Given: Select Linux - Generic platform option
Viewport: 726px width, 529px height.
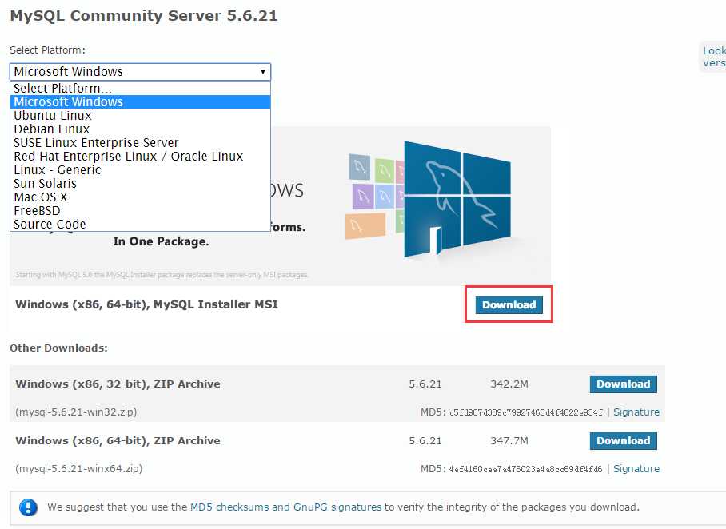Looking at the screenshot, I should pos(140,170).
